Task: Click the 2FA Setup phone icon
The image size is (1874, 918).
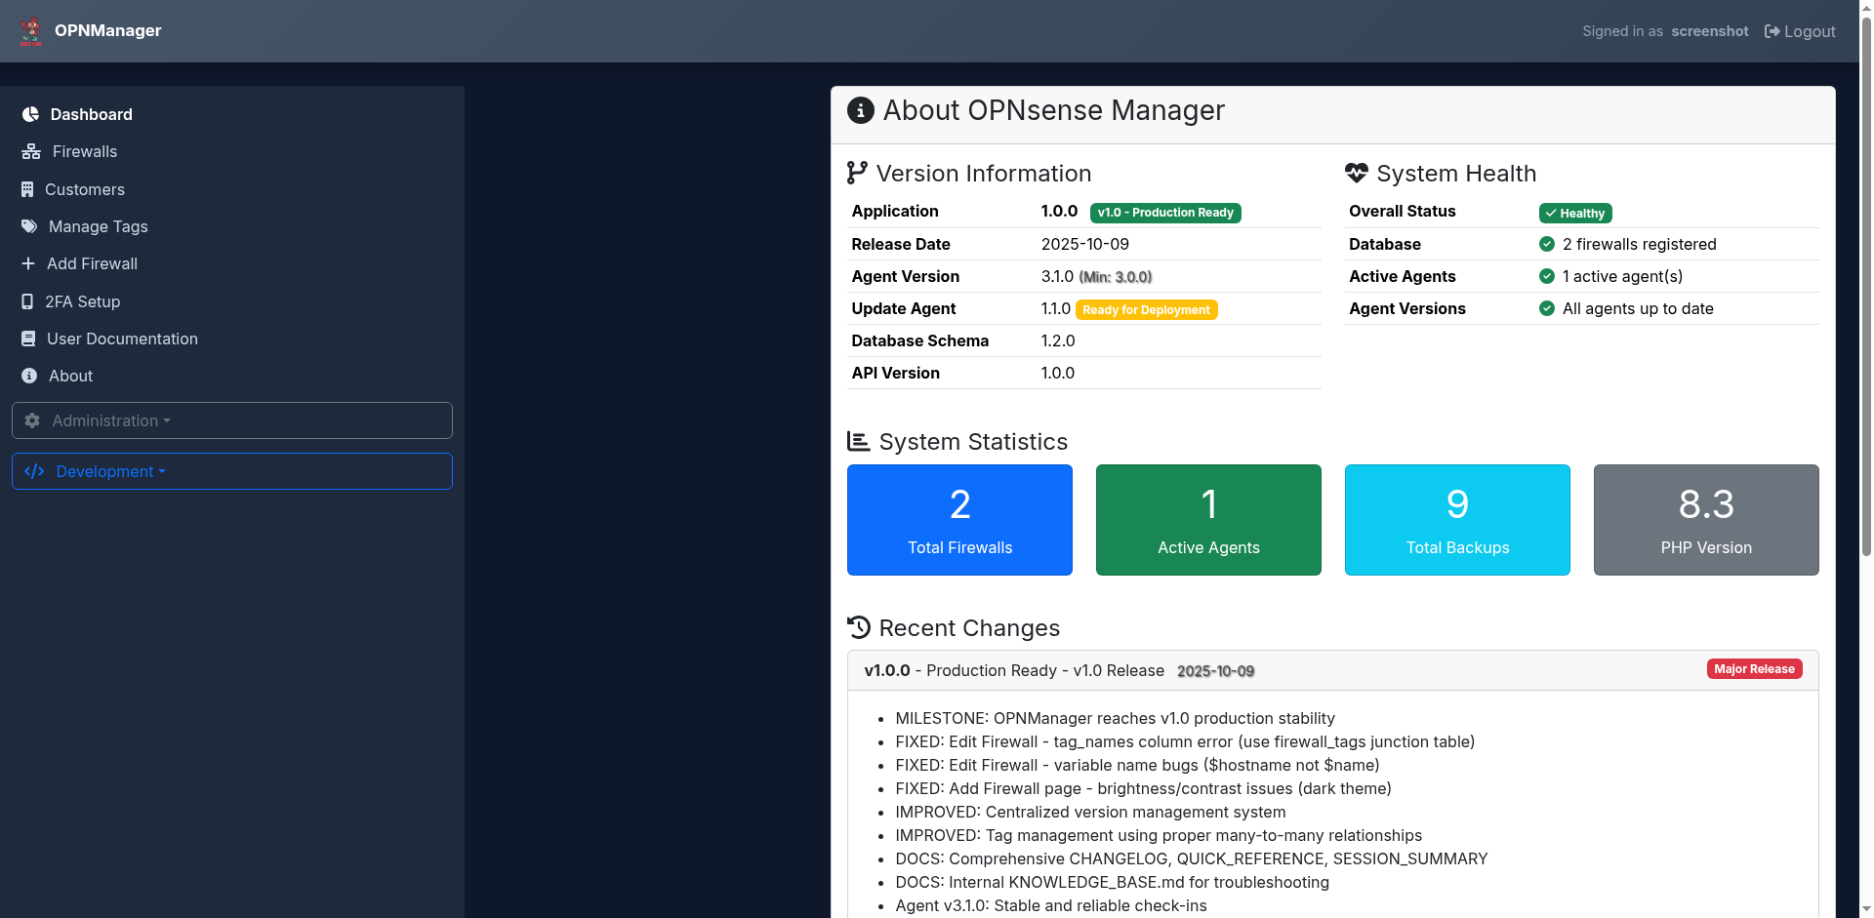Action: [27, 301]
